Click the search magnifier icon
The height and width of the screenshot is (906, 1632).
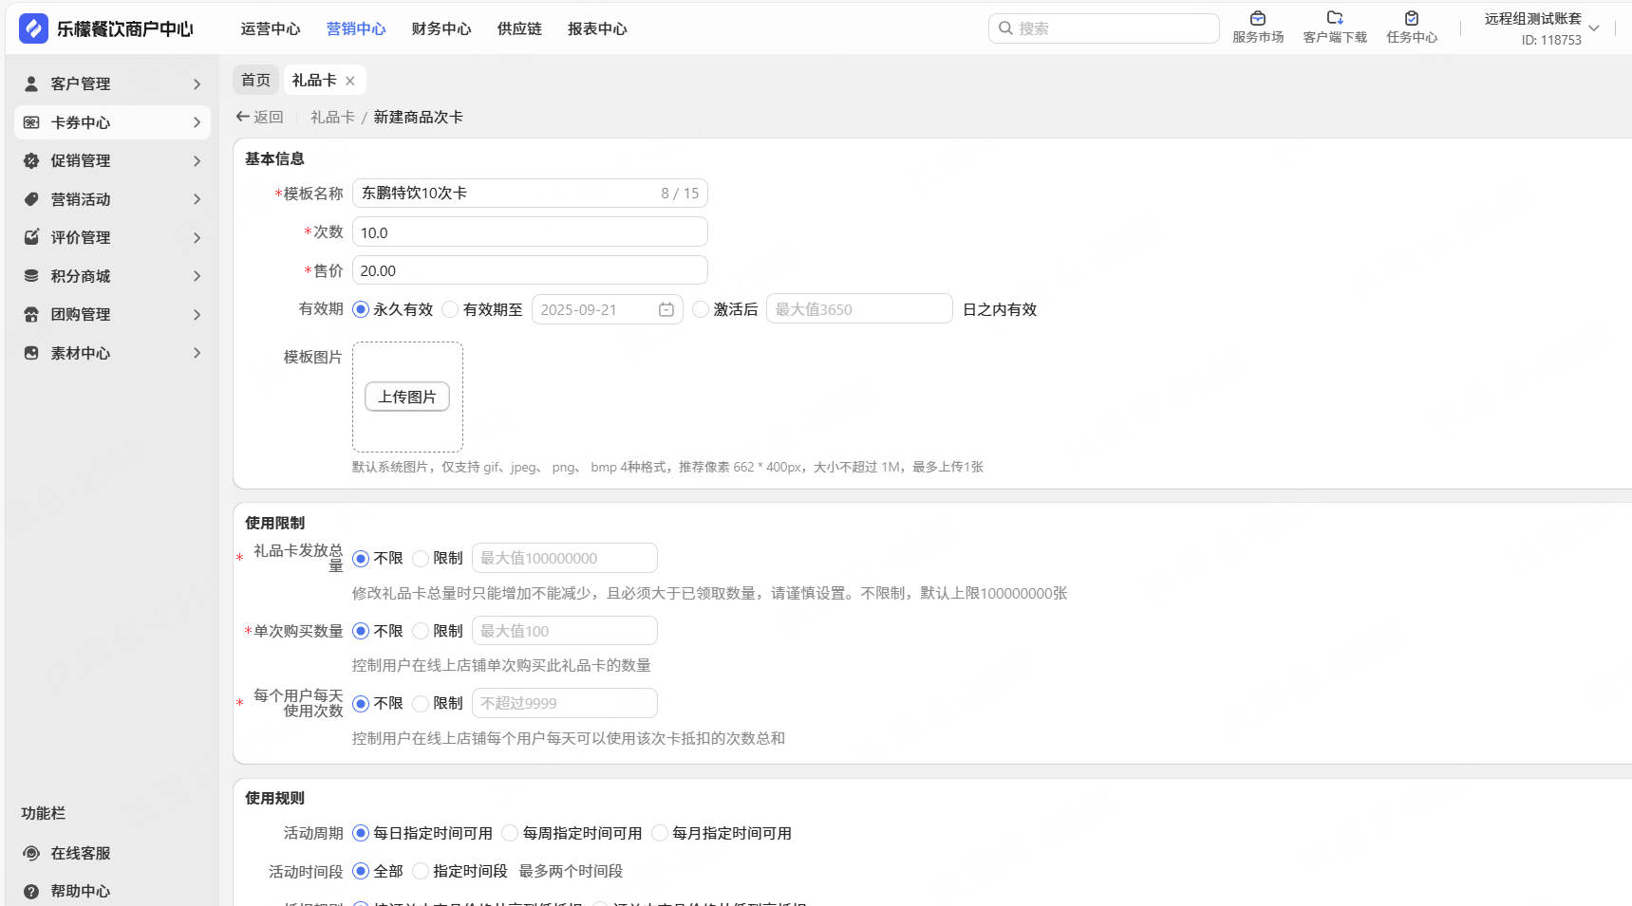tap(1005, 28)
